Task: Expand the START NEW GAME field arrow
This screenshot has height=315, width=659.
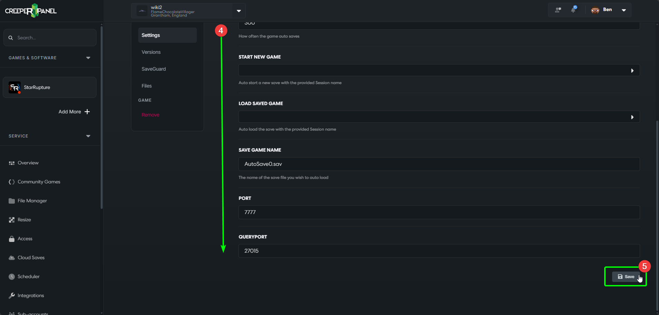Action: 632,70
